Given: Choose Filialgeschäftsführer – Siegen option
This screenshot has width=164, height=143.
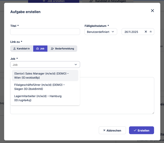Looking at the screenshot, I should pyautogui.click(x=45, y=87).
